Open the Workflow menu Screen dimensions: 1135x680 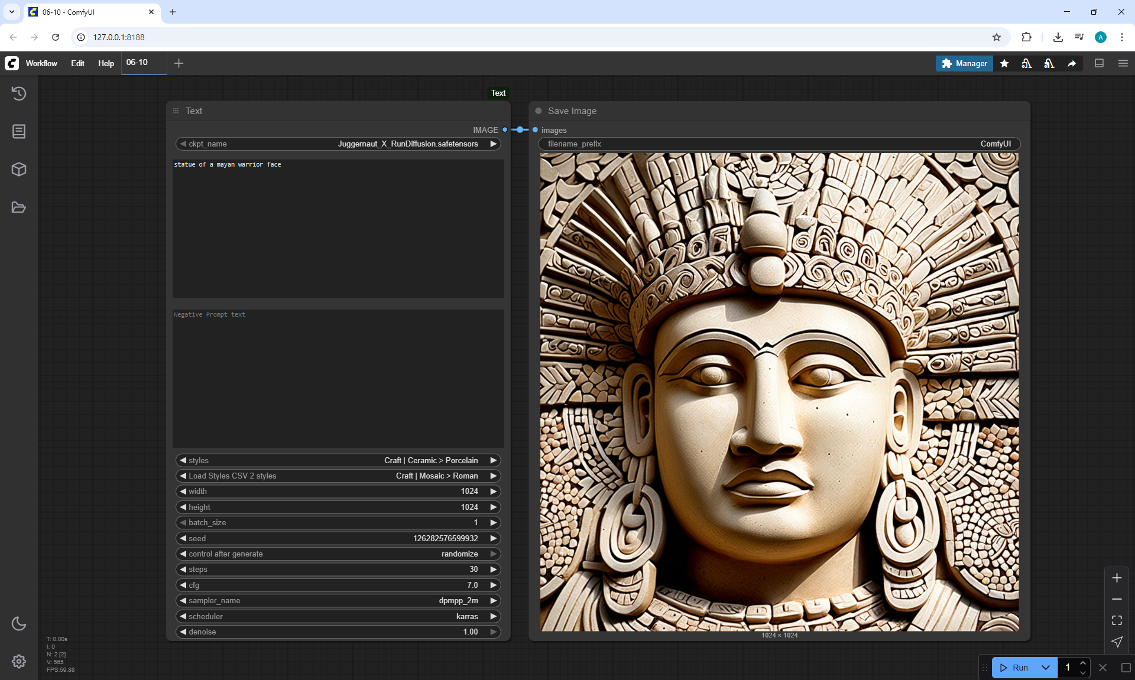point(41,63)
